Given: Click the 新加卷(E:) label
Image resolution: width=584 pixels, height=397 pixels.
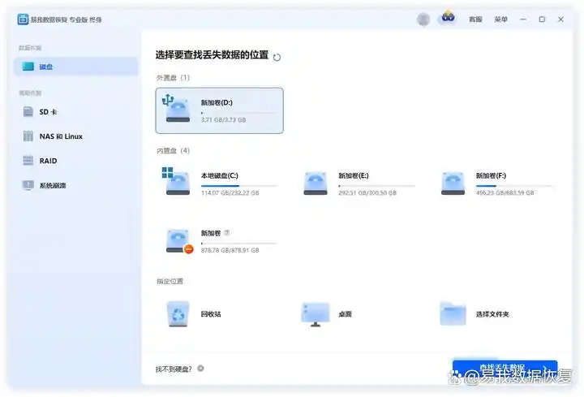Looking at the screenshot, I should [x=354, y=175].
